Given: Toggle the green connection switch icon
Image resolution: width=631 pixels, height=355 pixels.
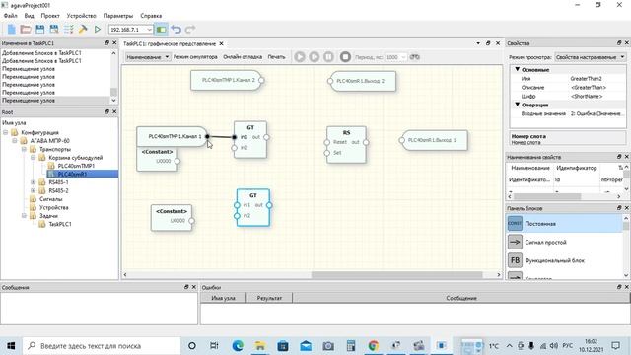Looking at the screenshot, I should [x=161, y=30].
